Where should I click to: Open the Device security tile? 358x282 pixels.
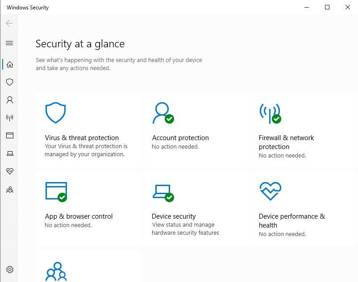click(194, 208)
